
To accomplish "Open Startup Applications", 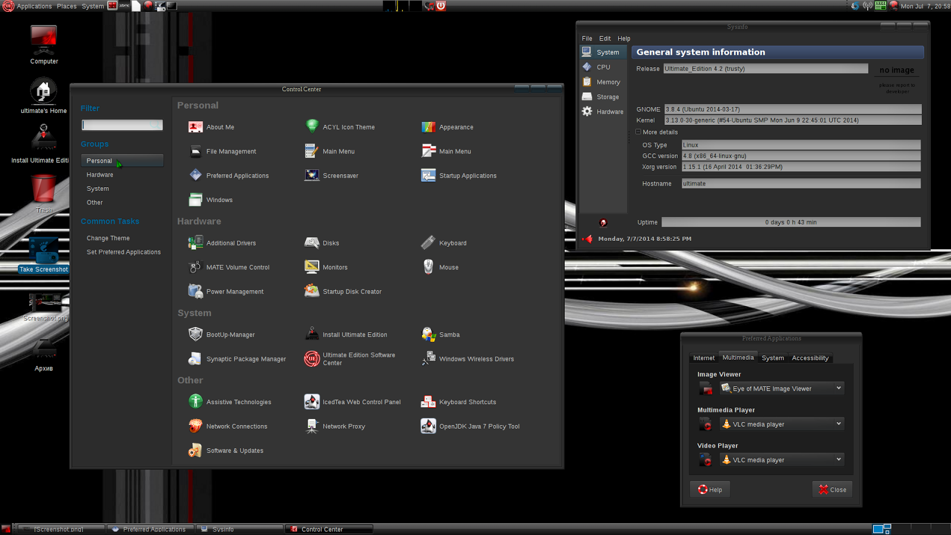I will click(x=459, y=176).
